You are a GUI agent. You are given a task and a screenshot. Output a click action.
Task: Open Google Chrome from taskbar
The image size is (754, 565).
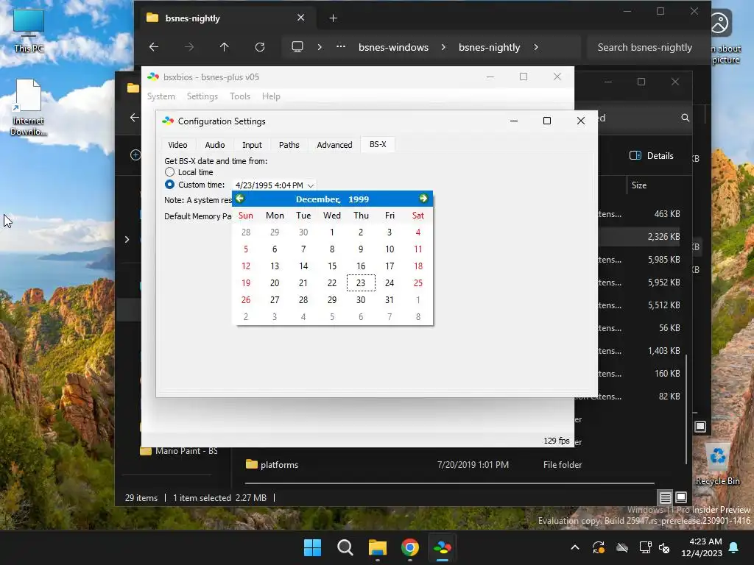[409, 547]
